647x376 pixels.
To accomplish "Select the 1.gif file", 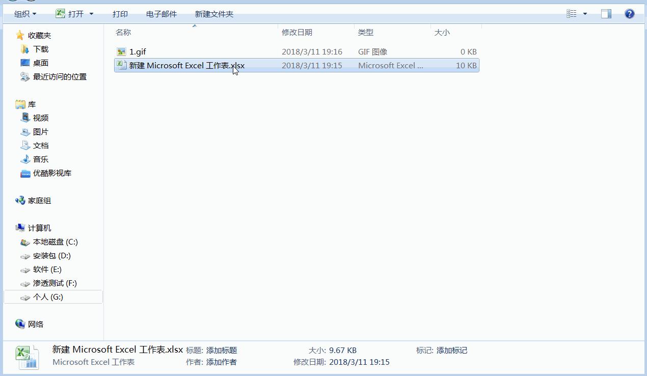I will coord(138,51).
